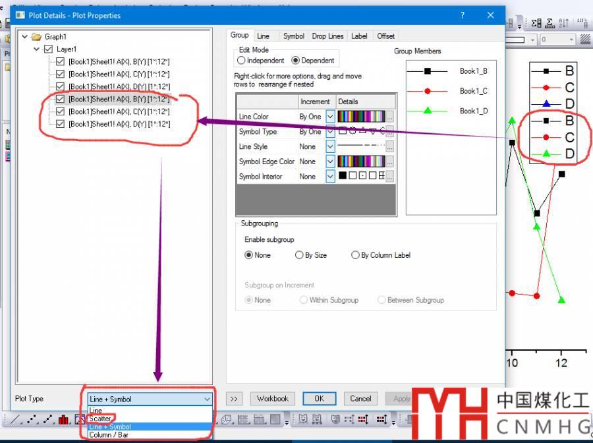This screenshot has height=443, width=593.
Task: Open the Symbol Interior details browse button
Action: 390,177
